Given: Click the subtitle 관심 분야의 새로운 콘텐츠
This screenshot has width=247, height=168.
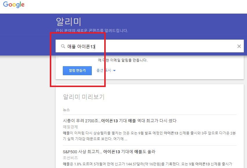Looking at the screenshot, I should (x=92, y=30).
